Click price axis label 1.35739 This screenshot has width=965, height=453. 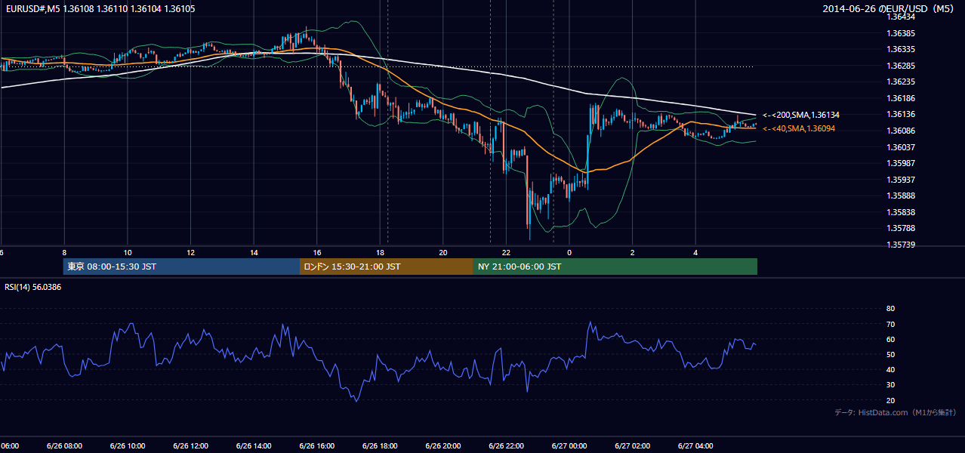[900, 245]
